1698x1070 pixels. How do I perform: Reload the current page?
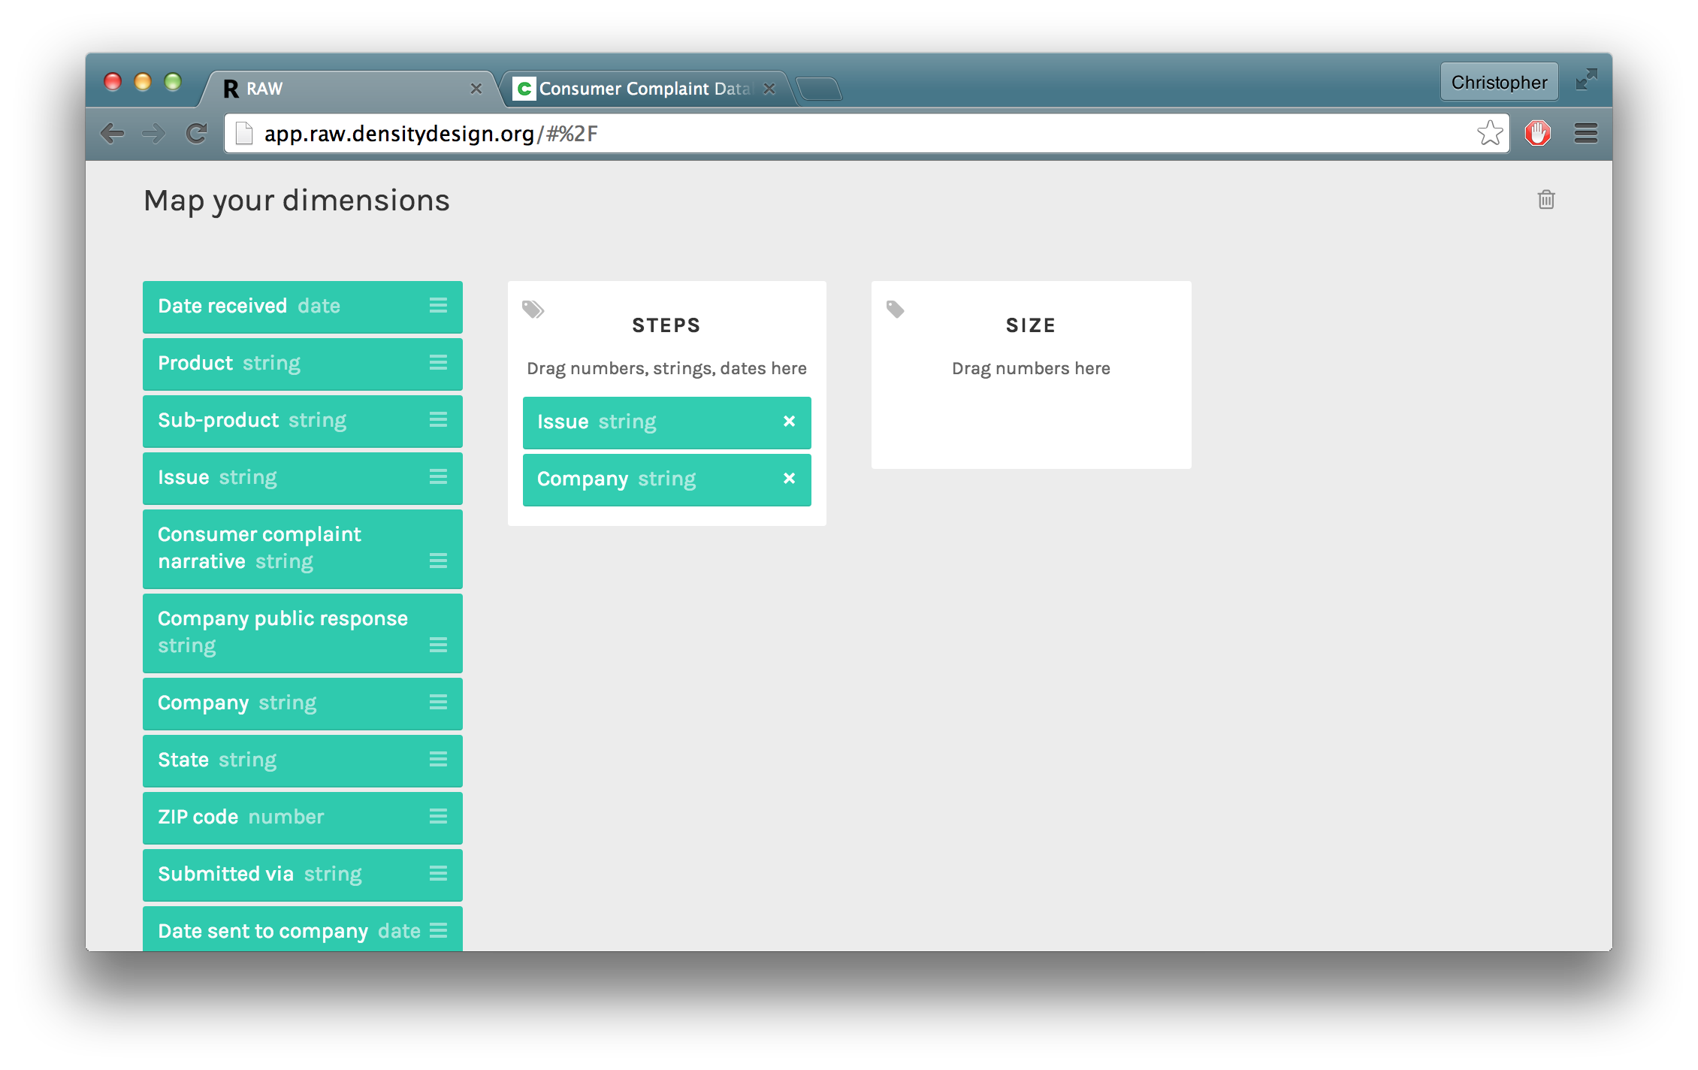pos(197,134)
